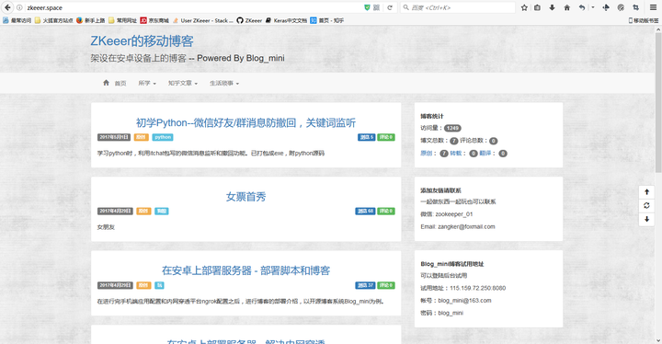This screenshot has height=344, width=662.
Task: Go to 首页 in the blog navbar
Action: pyautogui.click(x=115, y=84)
